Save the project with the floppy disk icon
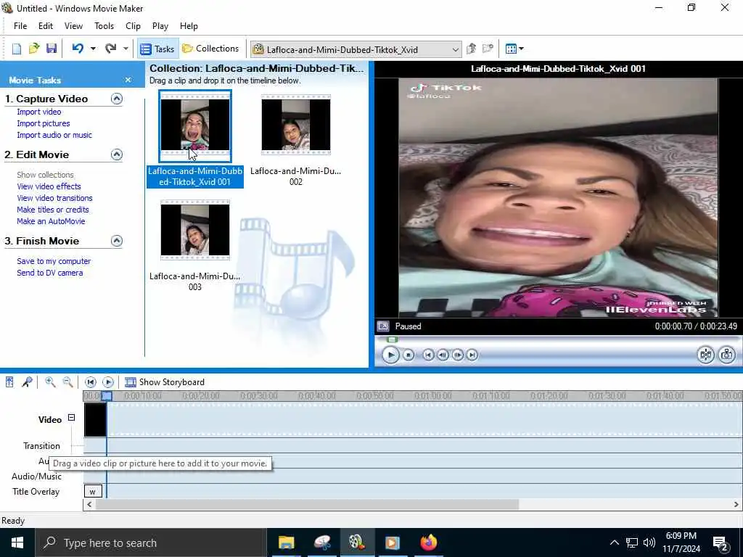This screenshot has width=743, height=557. coord(52,49)
